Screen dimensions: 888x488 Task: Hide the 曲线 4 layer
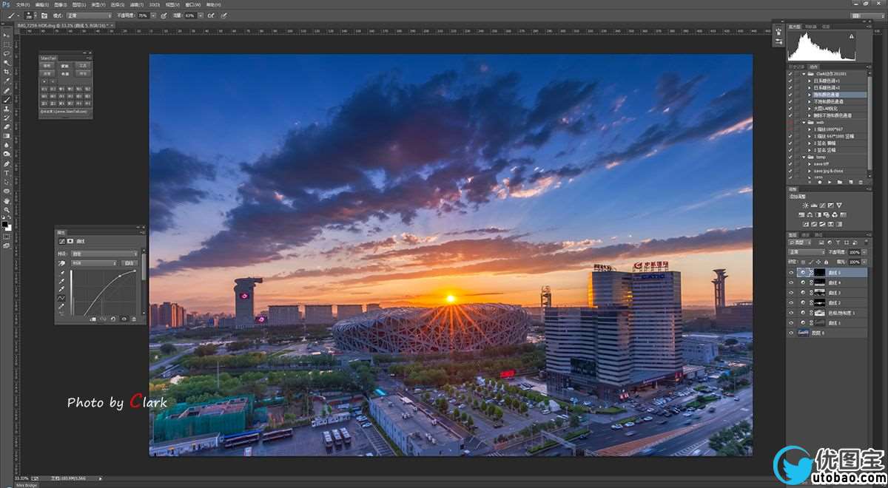[x=791, y=282]
